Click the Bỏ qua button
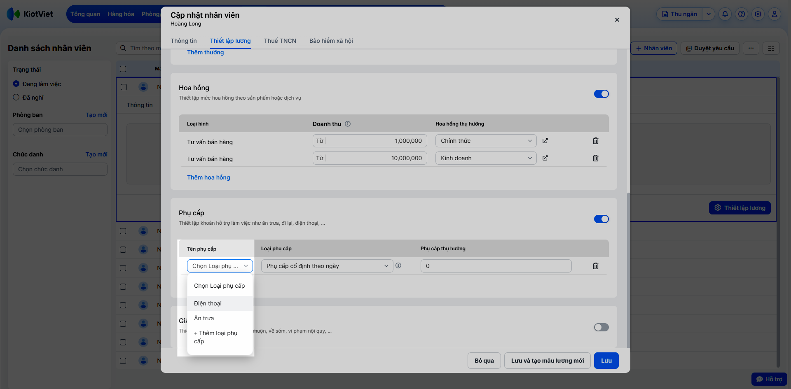The image size is (791, 389). (484, 361)
